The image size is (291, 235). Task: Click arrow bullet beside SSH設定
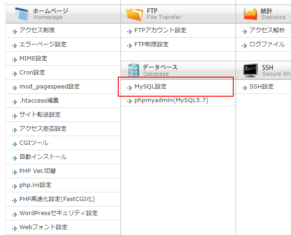[245, 88]
